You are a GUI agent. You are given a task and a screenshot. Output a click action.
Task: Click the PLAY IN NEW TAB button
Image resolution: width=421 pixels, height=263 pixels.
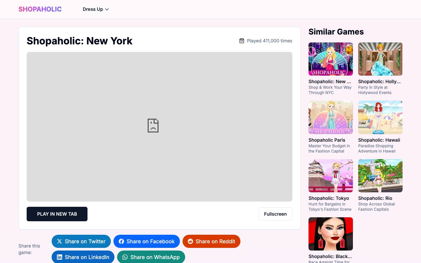(57, 214)
